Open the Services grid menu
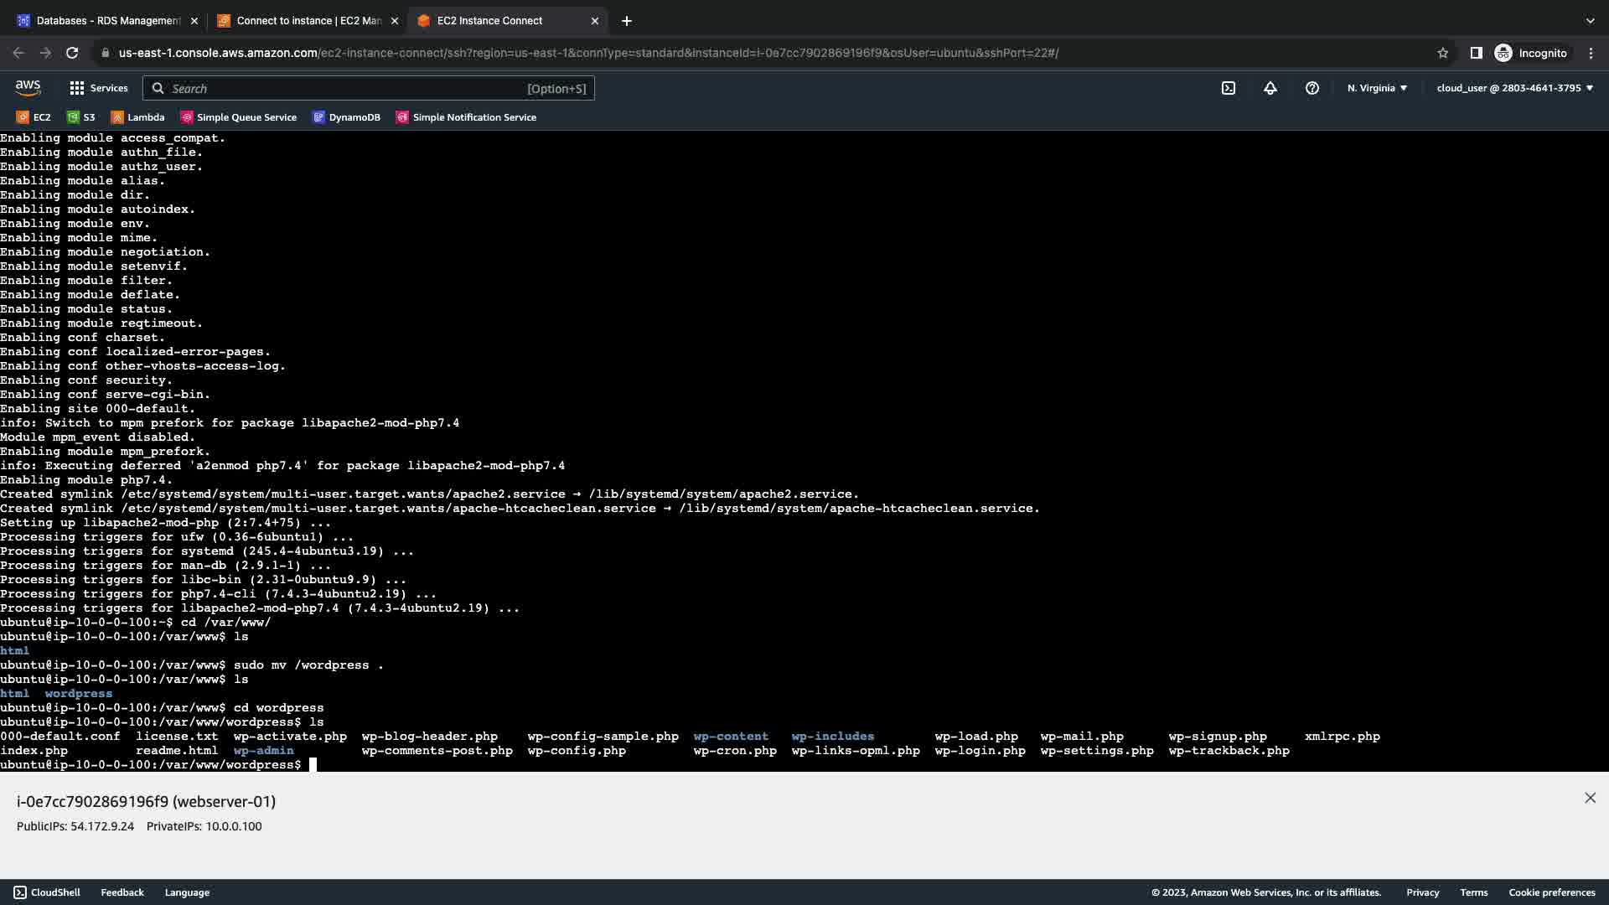Viewport: 1609px width, 905px height. point(99,88)
